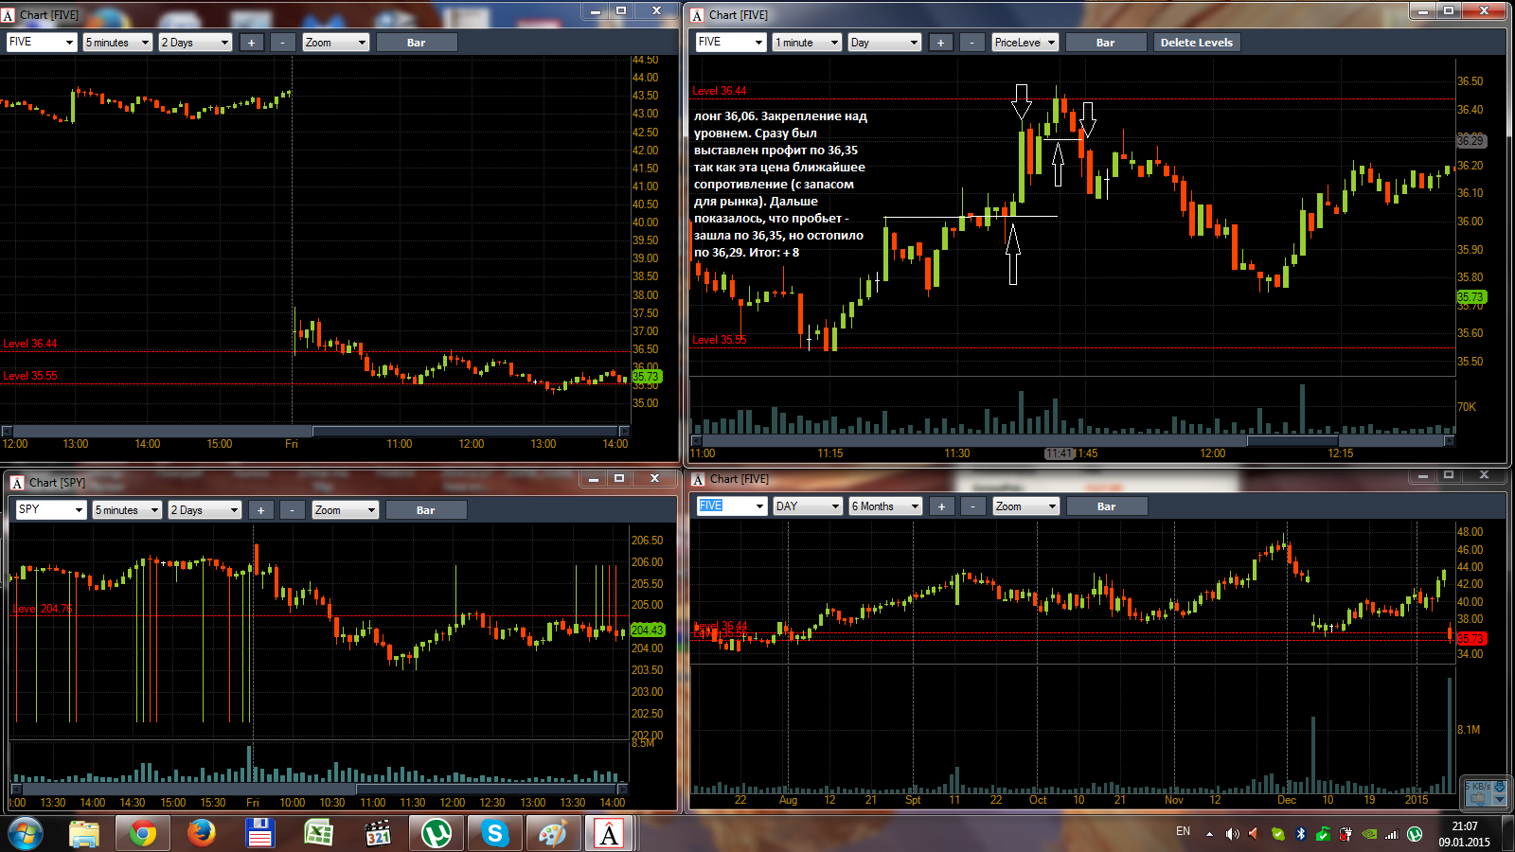
Task: Click the Delete Levels button
Action: tap(1197, 43)
